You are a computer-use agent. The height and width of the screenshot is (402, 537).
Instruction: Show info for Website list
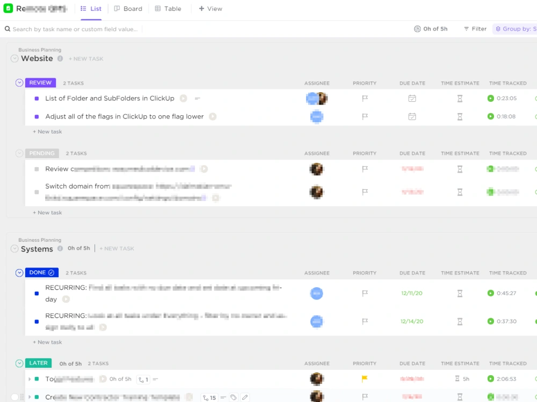pyautogui.click(x=60, y=58)
